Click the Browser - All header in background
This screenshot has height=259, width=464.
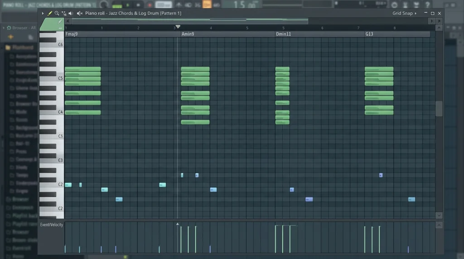pos(24,28)
